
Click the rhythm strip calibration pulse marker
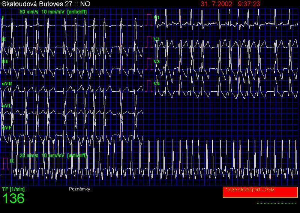6,163
